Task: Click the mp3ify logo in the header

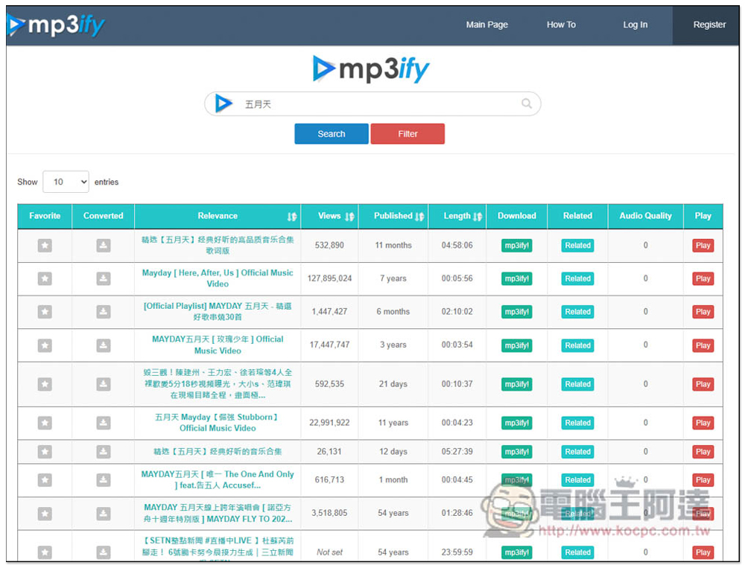Action: (x=56, y=25)
